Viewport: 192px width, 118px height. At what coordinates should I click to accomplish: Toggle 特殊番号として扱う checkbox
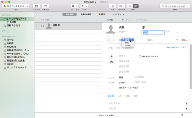(x=140, y=56)
